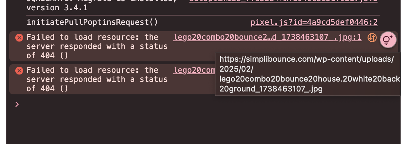Click the simplibounce.com URL tooltip
The image size is (401, 144).
[x=308, y=74]
